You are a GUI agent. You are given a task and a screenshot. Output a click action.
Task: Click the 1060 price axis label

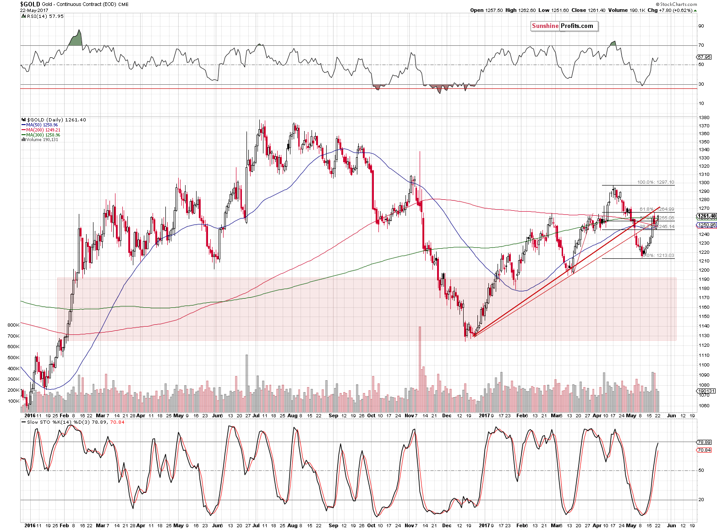click(704, 406)
